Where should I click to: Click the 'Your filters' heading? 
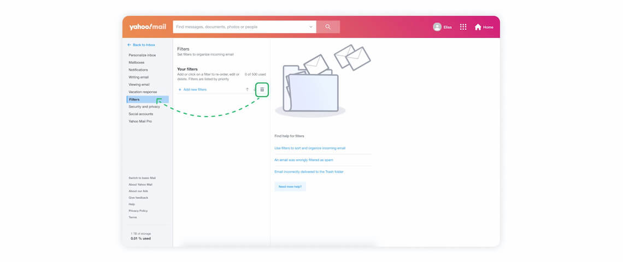pos(187,69)
